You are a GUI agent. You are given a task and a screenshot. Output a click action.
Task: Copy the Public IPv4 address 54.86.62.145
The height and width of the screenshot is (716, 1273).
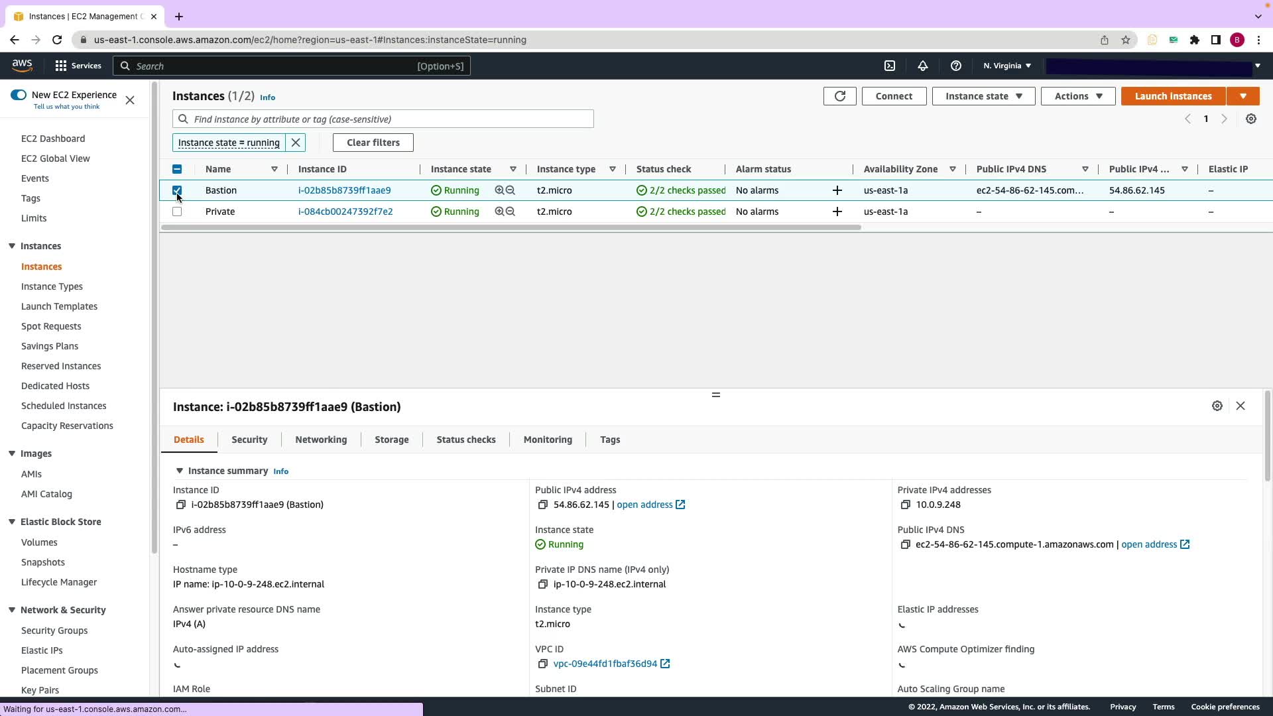542,505
